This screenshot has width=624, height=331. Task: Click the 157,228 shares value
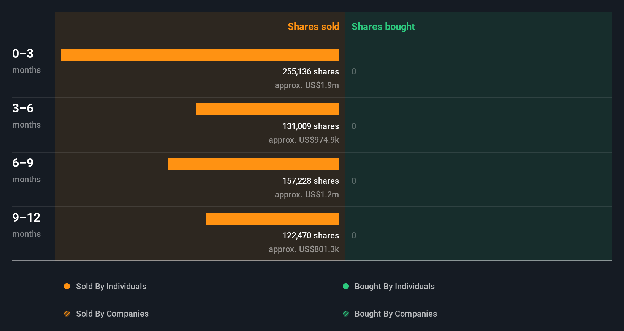point(310,181)
